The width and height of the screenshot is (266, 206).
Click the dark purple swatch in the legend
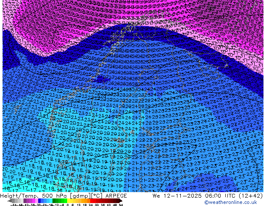coord(25,201)
